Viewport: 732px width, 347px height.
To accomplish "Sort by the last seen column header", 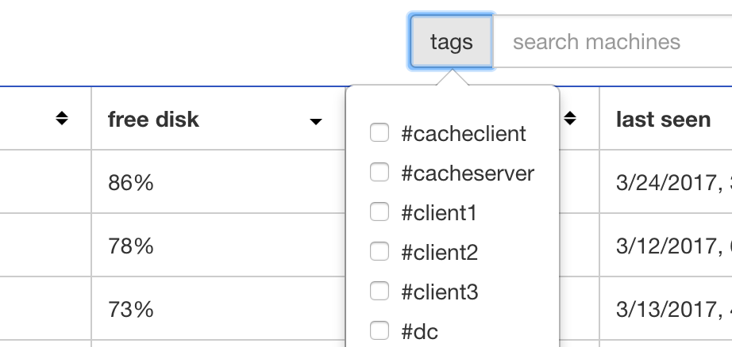I will tap(663, 119).
